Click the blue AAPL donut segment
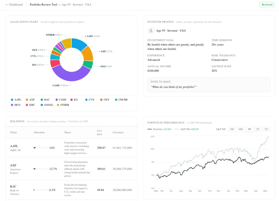The width and height of the screenshot is (279, 201). tap(79, 44)
